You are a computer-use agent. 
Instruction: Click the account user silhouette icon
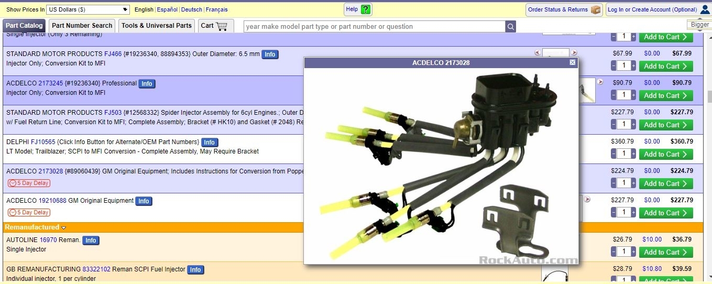click(705, 9)
